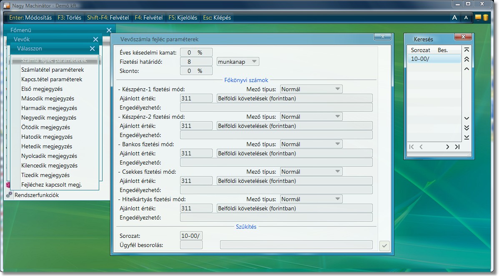Screen dimensions: 499x277
Task: Go left in Keresés navigator
Action: point(421,147)
